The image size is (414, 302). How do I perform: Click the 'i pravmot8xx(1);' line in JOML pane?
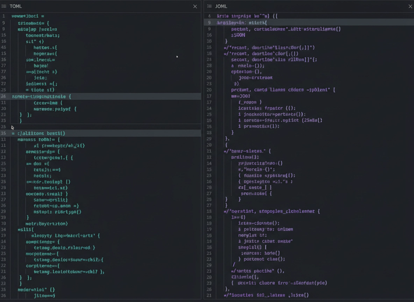tap(259, 126)
